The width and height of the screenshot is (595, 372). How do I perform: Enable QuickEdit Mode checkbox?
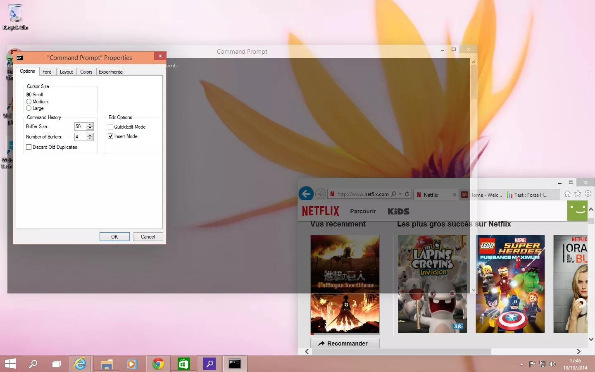click(110, 127)
